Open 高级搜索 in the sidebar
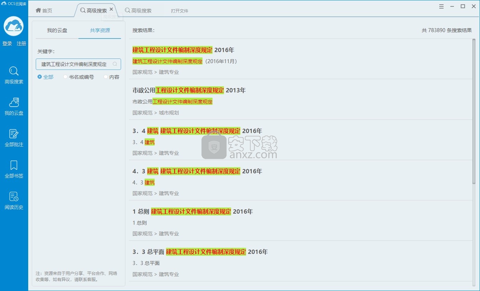This screenshot has width=480, height=291. [x=14, y=75]
